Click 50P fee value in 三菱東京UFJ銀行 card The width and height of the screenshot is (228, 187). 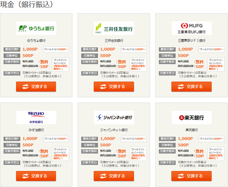point(200,67)
